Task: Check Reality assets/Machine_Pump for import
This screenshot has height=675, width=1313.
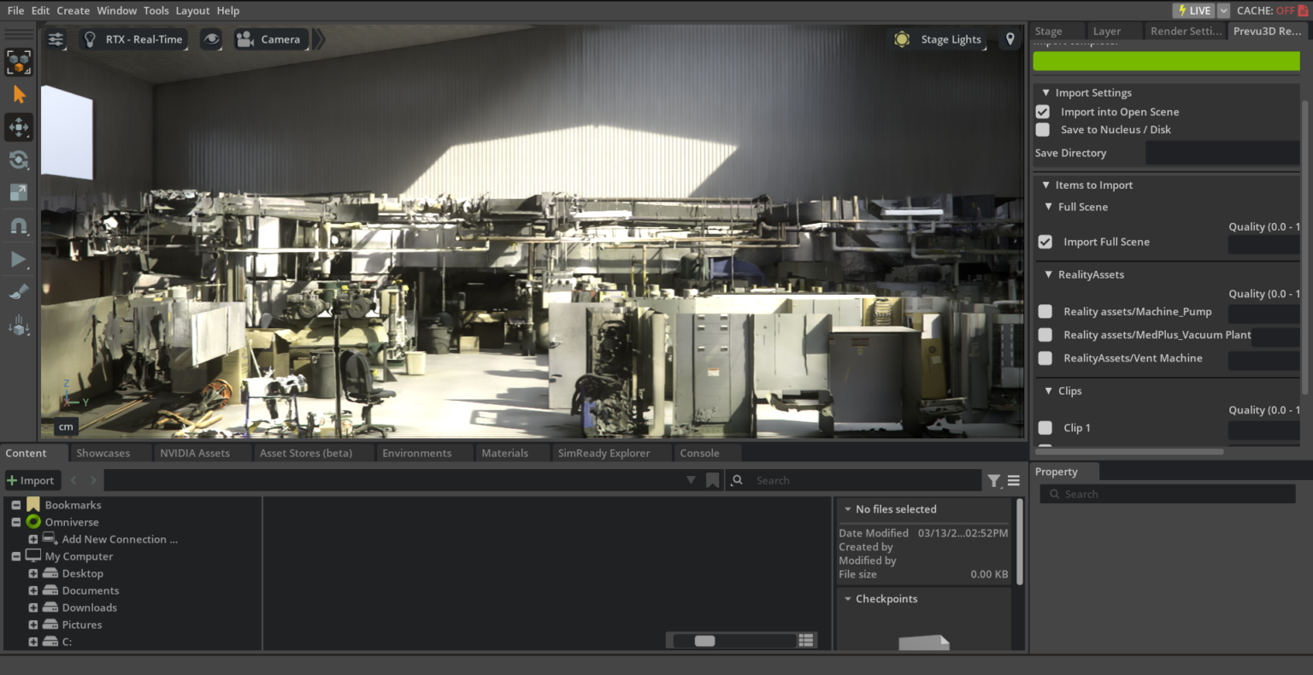Action: pyautogui.click(x=1045, y=311)
